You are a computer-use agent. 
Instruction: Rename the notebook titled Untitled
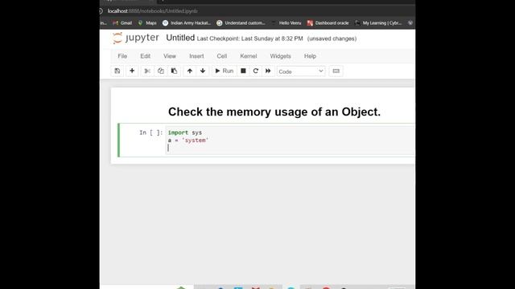coord(180,38)
